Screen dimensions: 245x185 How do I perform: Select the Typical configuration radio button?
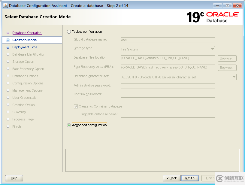coord(69,32)
